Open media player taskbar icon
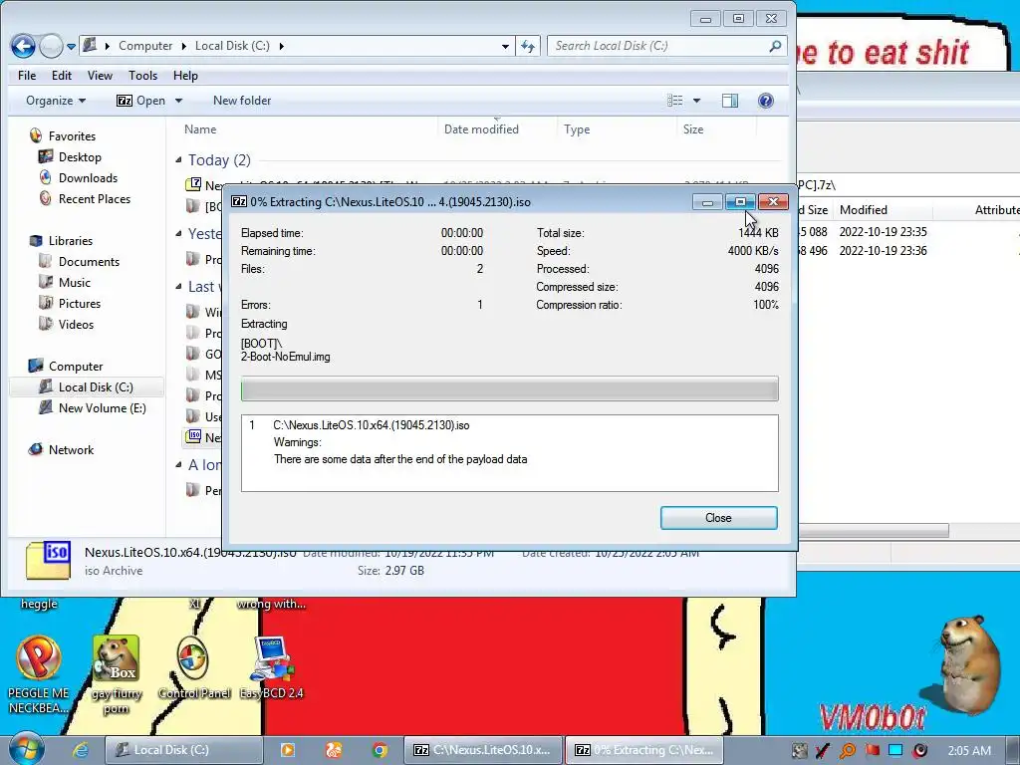This screenshot has height=765, width=1020. [287, 750]
